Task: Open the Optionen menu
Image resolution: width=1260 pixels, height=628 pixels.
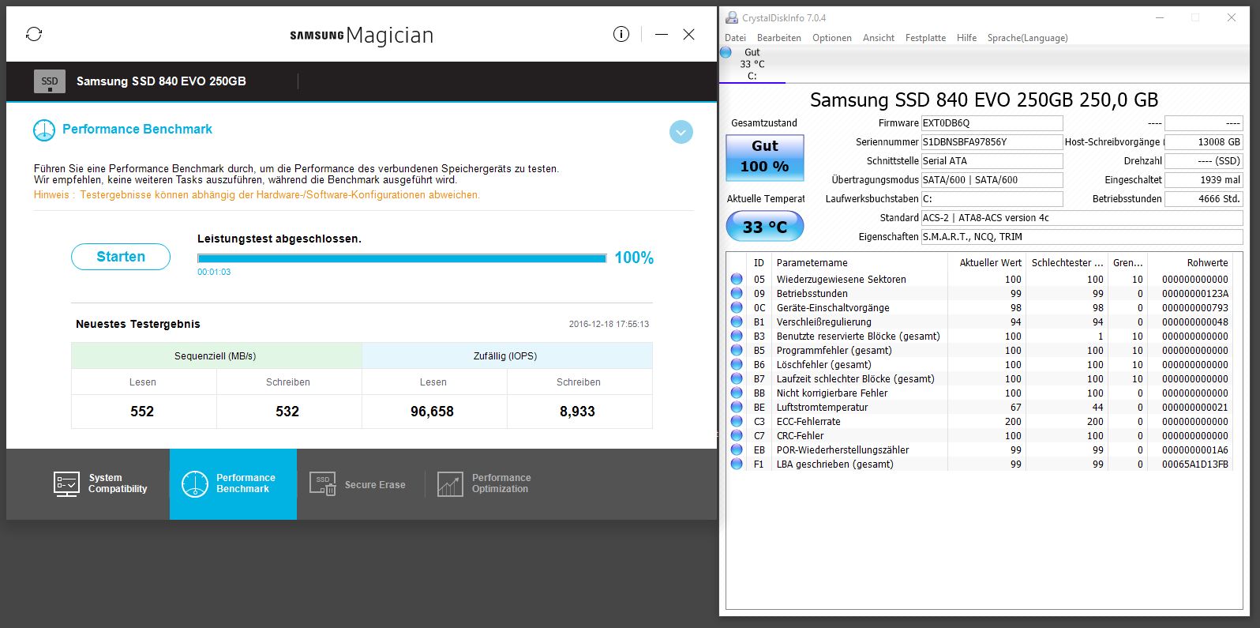Action: point(832,38)
